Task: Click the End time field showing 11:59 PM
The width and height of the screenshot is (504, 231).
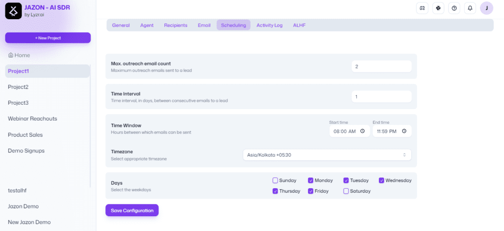Action: [392, 131]
